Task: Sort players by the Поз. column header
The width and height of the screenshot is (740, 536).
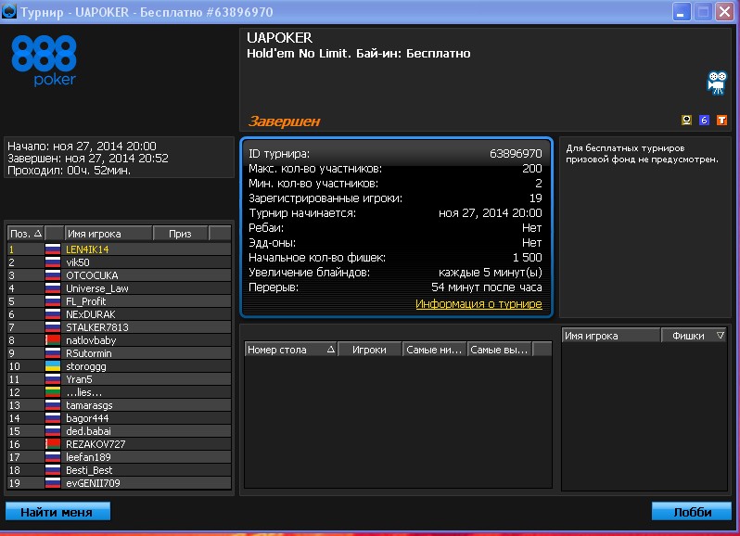Action: pos(26,234)
